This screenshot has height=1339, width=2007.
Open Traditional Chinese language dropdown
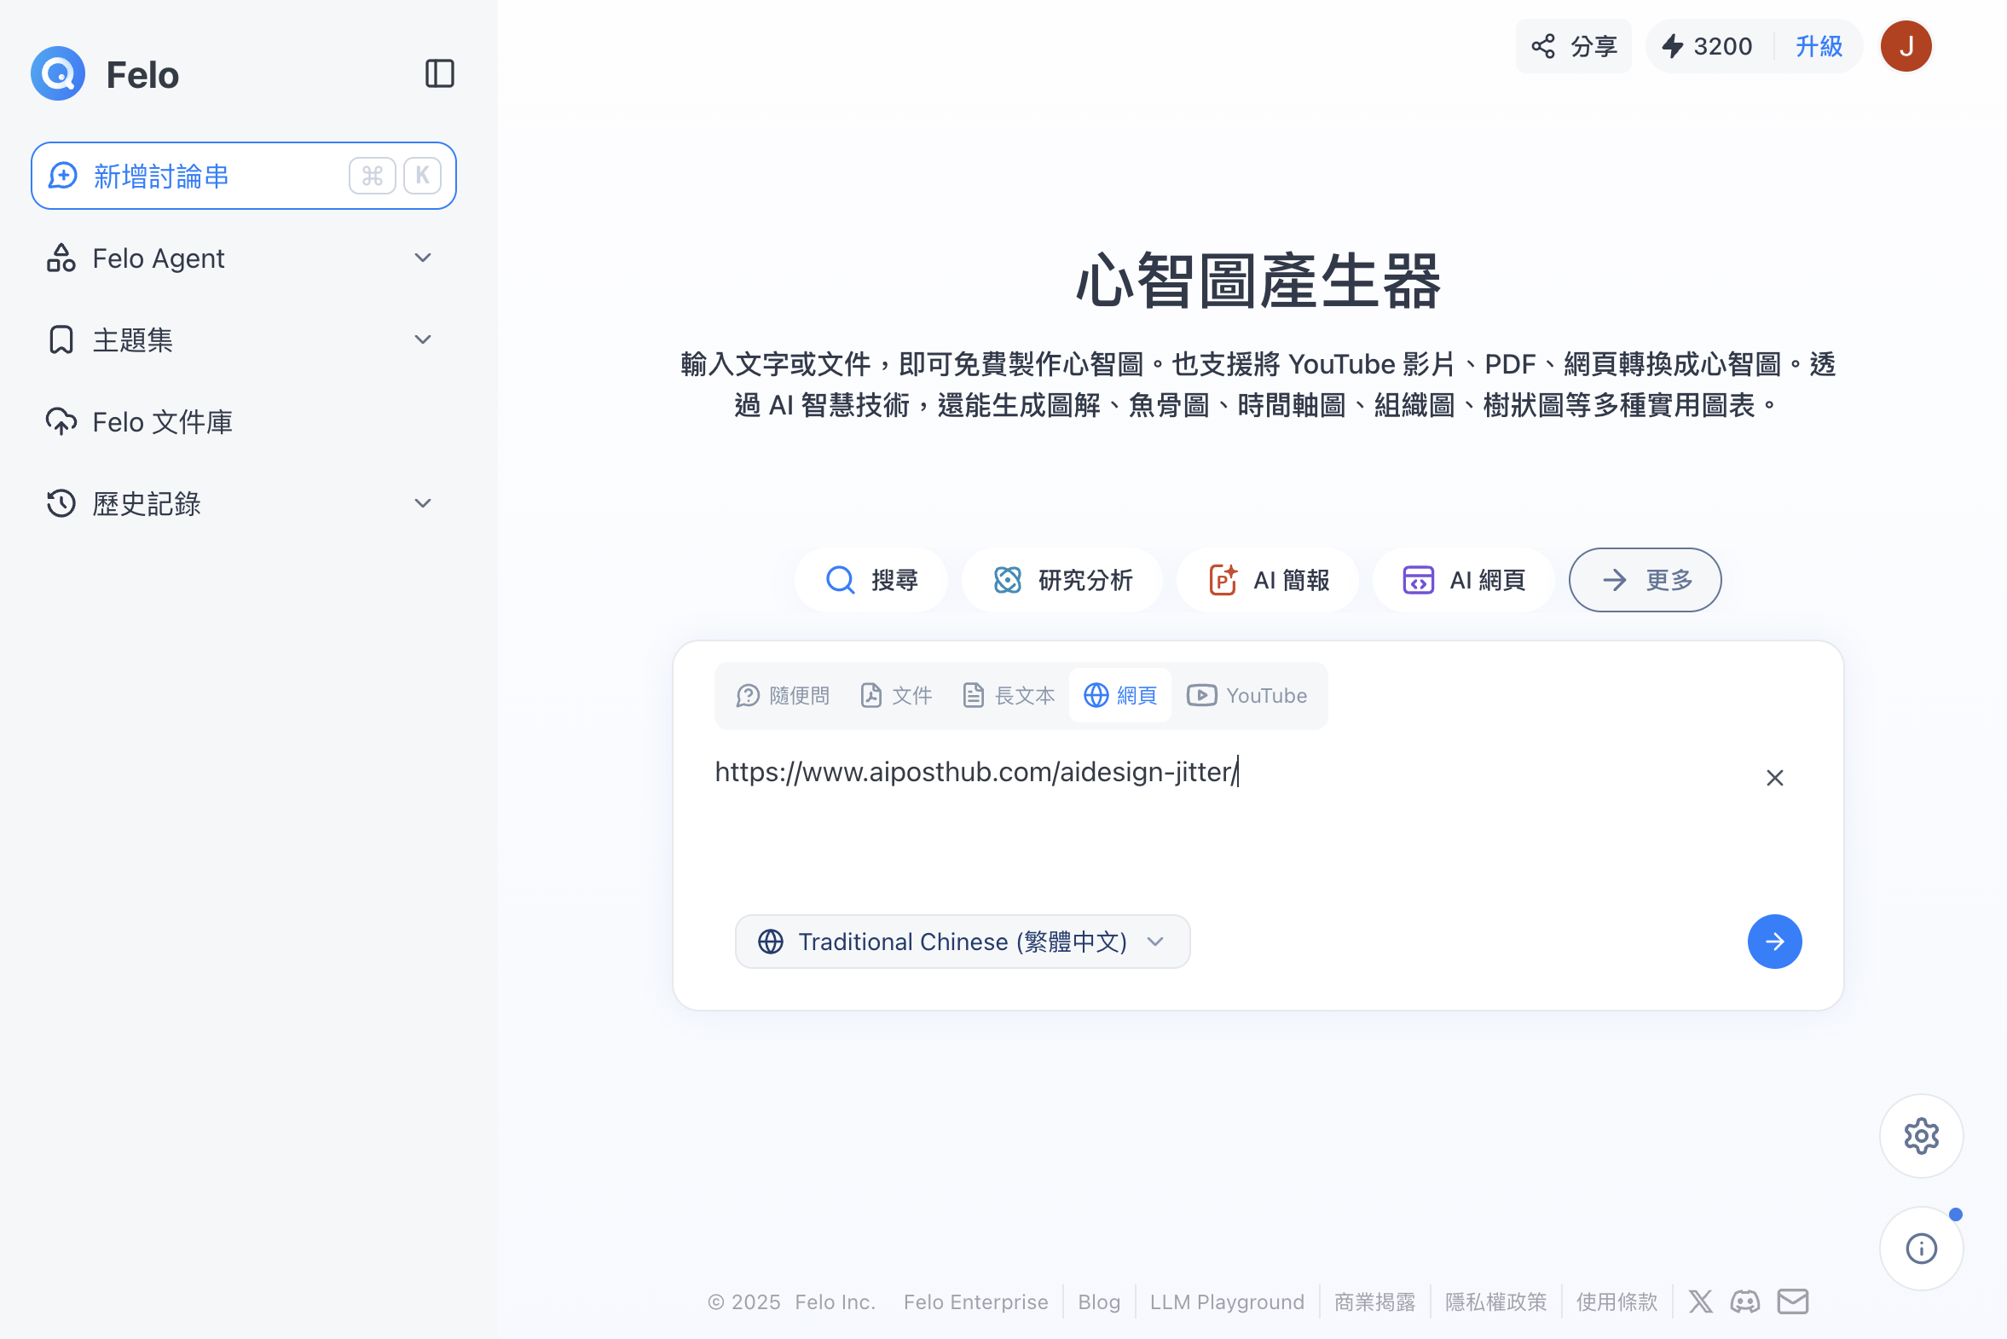click(x=962, y=941)
